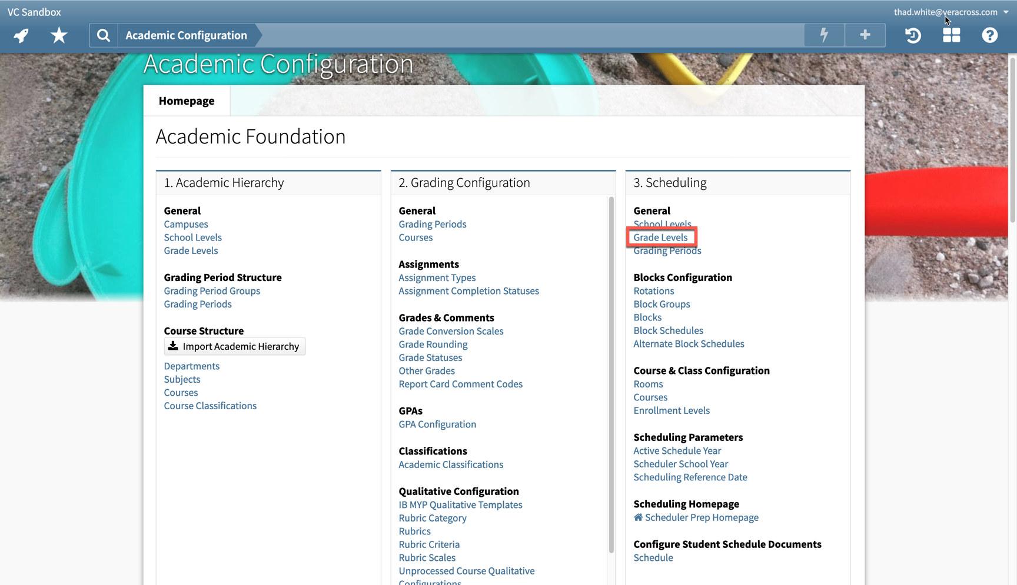Viewport: 1017px width, 585px height.
Task: Click the help question mark icon
Action: [989, 35]
